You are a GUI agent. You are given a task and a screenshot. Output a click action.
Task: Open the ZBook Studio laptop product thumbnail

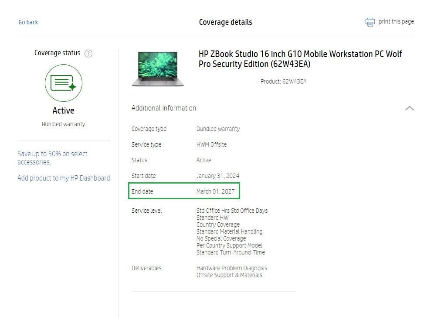click(158, 69)
